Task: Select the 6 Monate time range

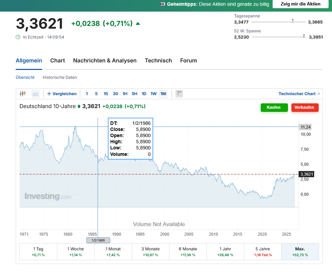Action: point(188,252)
